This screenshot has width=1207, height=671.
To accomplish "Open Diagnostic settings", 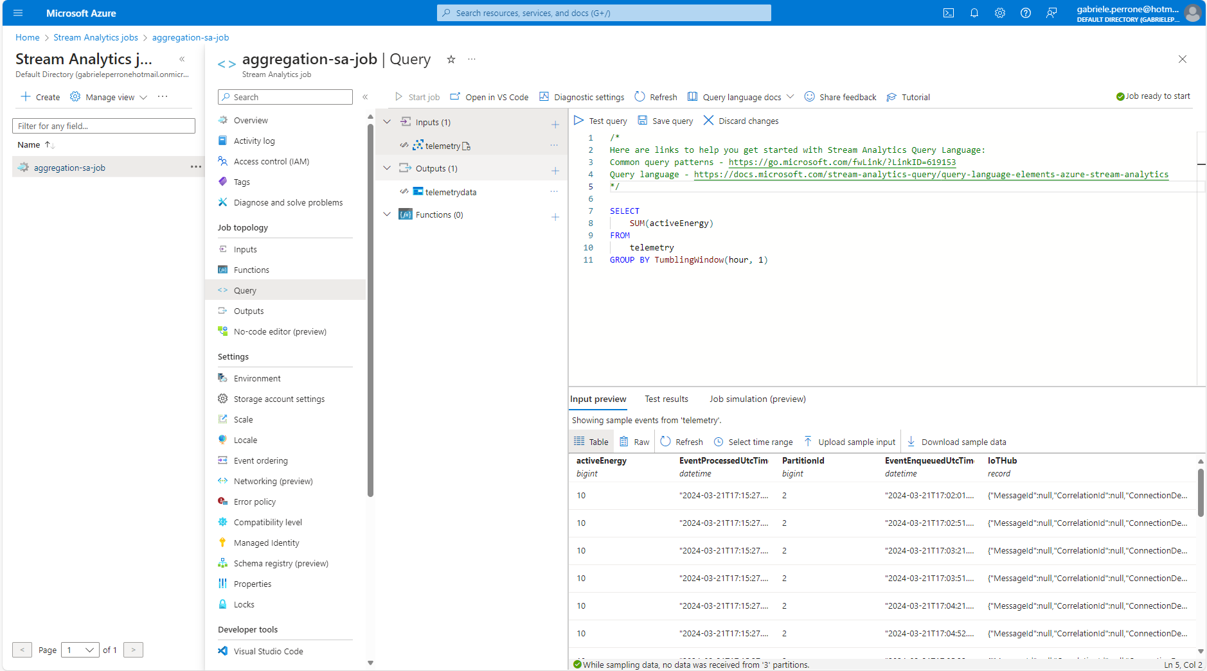I will pos(582,97).
